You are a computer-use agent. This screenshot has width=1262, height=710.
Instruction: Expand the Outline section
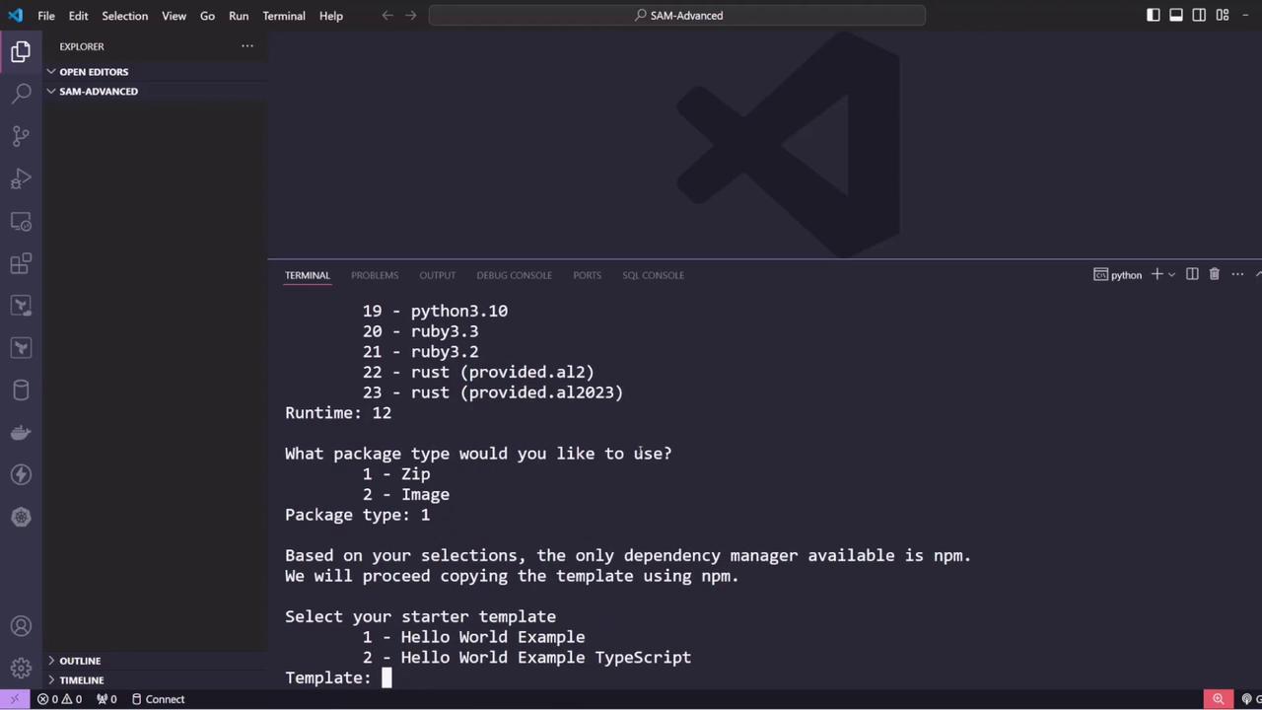155,661
